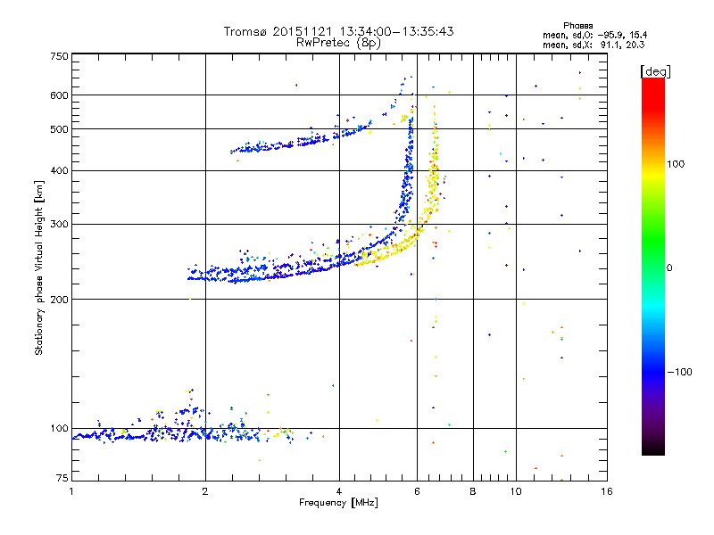714x535 pixels.
Task: Click the '[deg]' colorbar unit label
Action: pyautogui.click(x=655, y=71)
